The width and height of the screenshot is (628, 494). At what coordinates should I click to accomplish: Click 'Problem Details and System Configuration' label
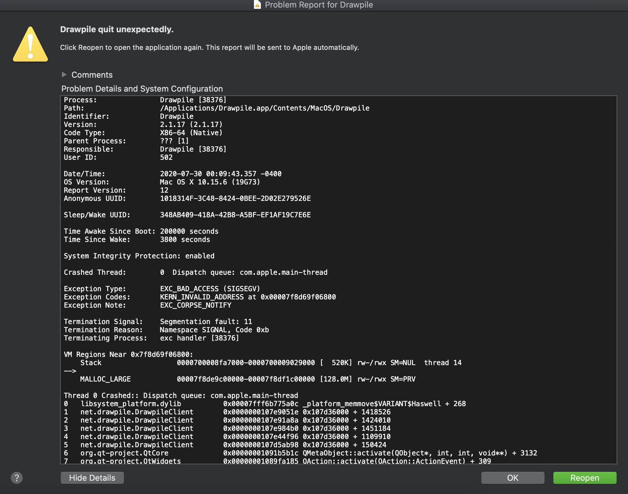coord(142,89)
